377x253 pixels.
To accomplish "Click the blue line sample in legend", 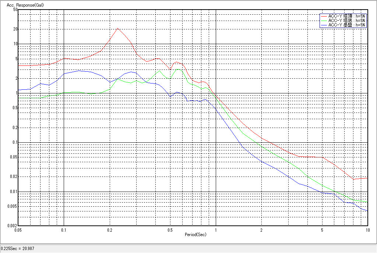I will 324,25.
